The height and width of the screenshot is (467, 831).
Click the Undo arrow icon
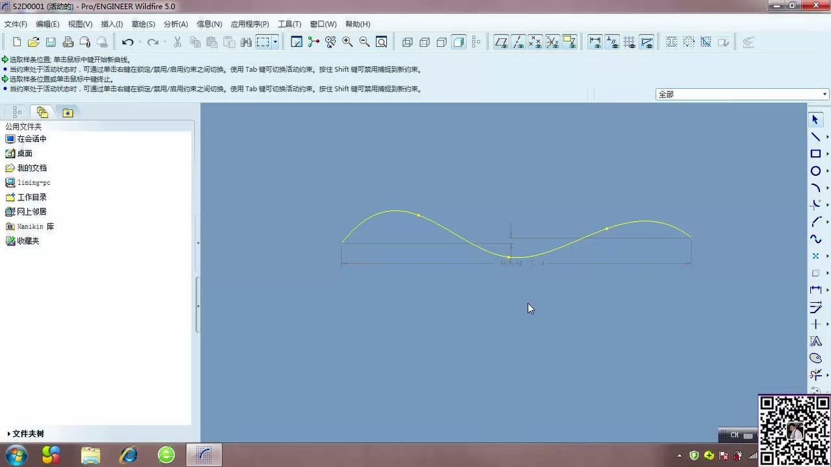click(x=128, y=42)
